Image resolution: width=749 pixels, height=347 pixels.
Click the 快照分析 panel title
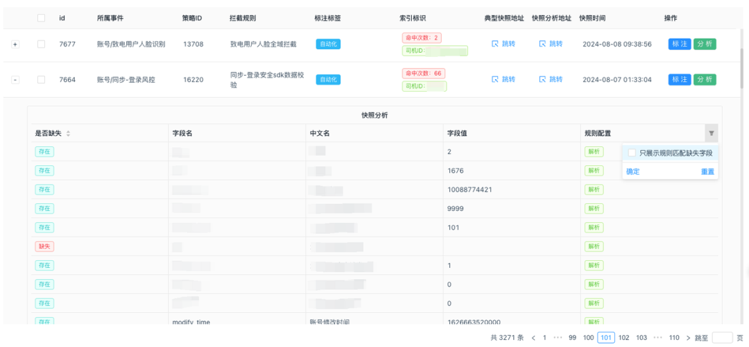coord(375,116)
